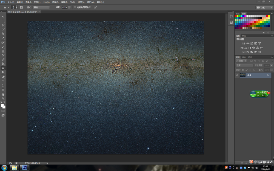The height and width of the screenshot is (171, 274).
Task: Select the Horizontal Type tool
Action: tap(3, 81)
